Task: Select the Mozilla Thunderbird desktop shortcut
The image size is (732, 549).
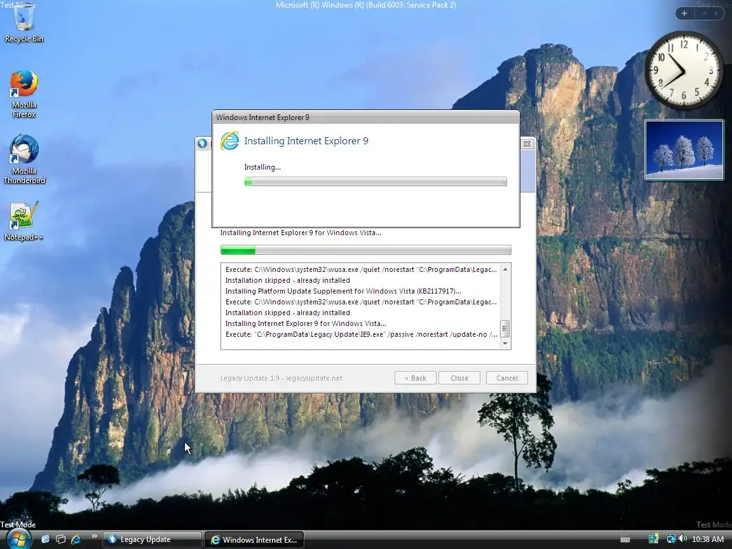Action: click(24, 159)
